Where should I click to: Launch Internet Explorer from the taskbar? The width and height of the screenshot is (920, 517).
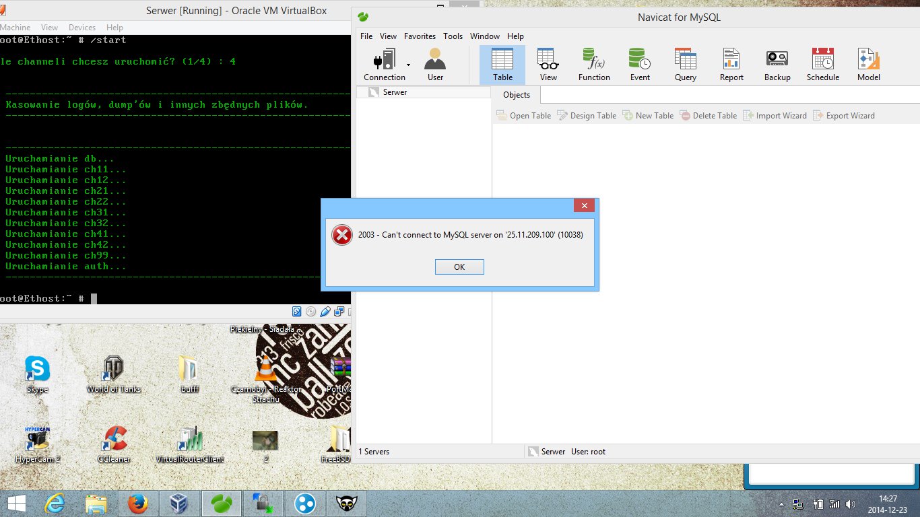pos(55,504)
